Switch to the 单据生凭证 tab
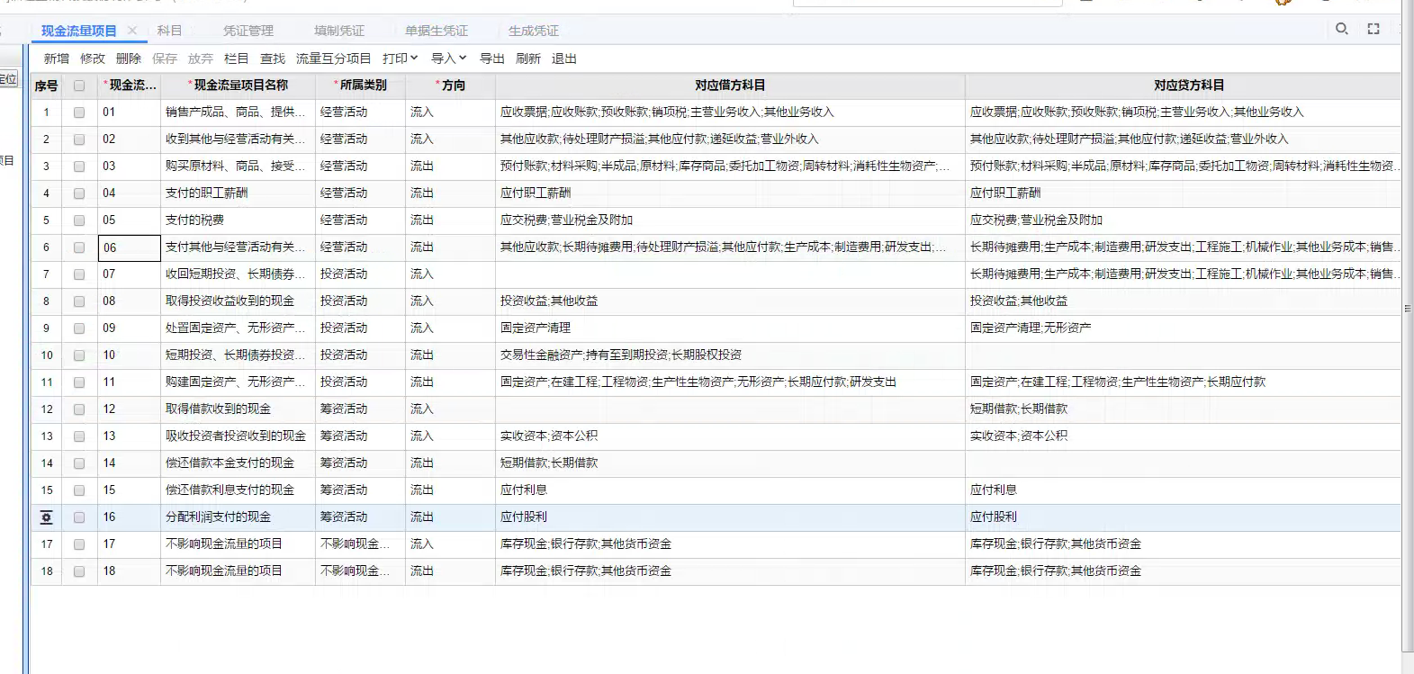The width and height of the screenshot is (1414, 674). tap(437, 31)
